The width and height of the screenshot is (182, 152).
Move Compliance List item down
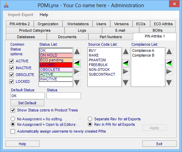(169, 83)
